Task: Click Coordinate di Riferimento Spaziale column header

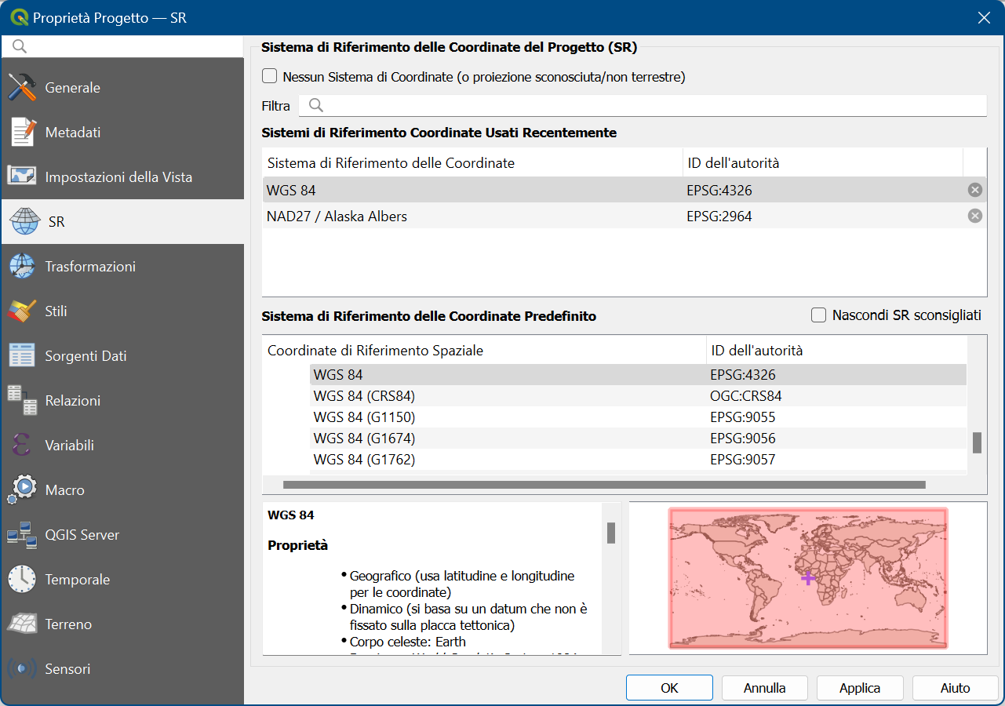Action: point(484,351)
